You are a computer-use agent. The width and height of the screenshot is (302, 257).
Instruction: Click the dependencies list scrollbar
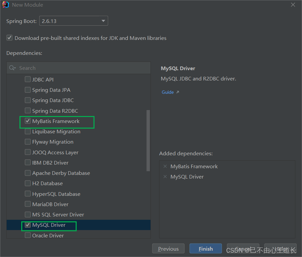click(148, 141)
